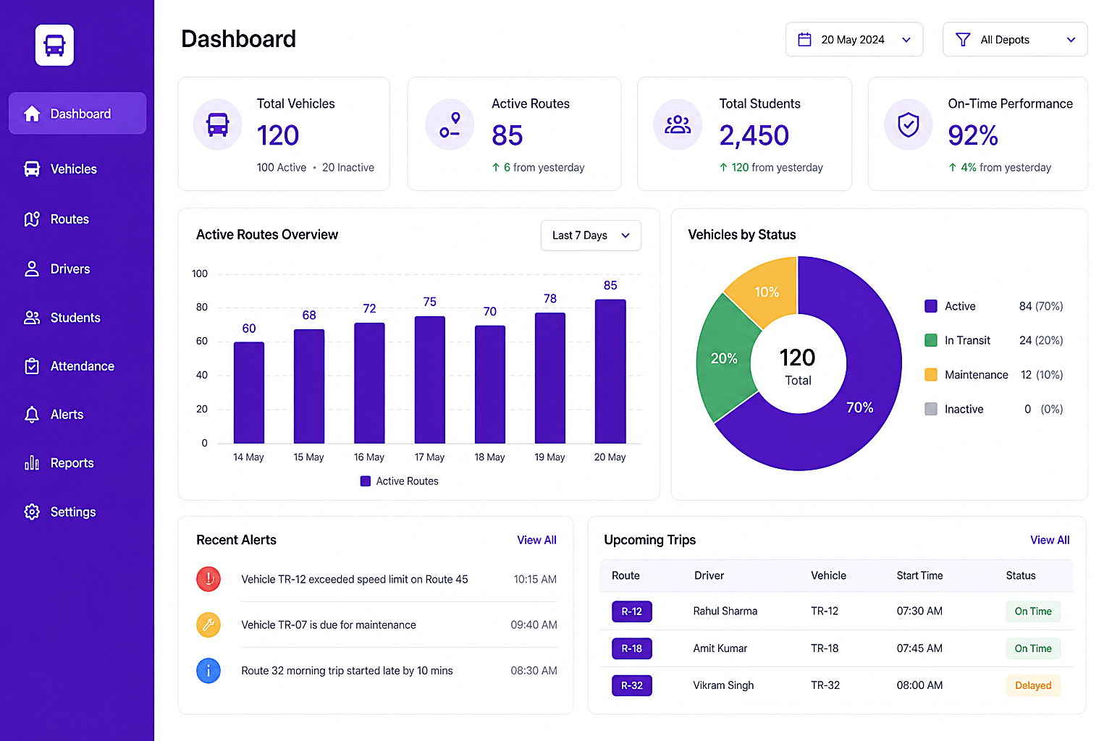Open Reports from the sidebar
The width and height of the screenshot is (1112, 741).
pyautogui.click(x=77, y=463)
